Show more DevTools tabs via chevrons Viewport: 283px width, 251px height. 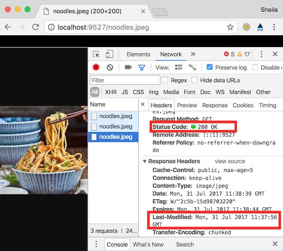(x=193, y=54)
